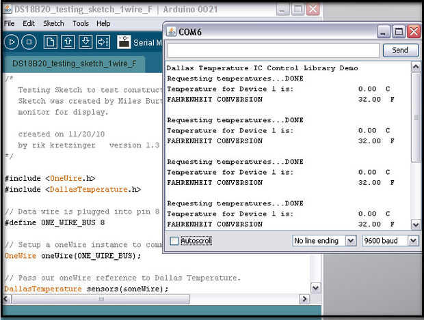Click the last 'FAHRENHEIT CONVERSION' output line
This screenshot has width=424, height=320.
pyautogui.click(x=215, y=224)
